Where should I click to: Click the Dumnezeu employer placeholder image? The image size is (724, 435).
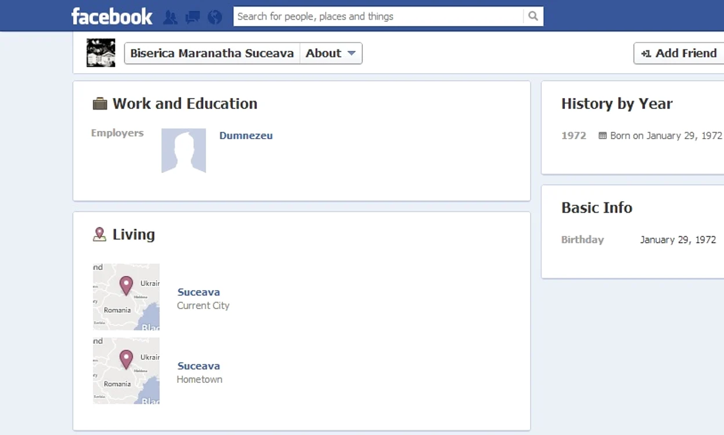183,151
